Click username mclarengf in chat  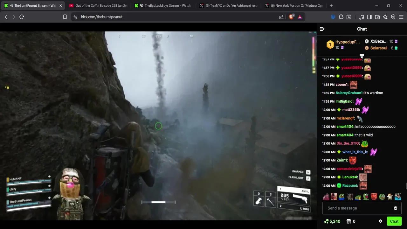click(x=345, y=118)
